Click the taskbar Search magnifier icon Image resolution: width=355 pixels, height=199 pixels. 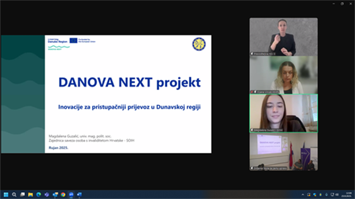click(14, 195)
